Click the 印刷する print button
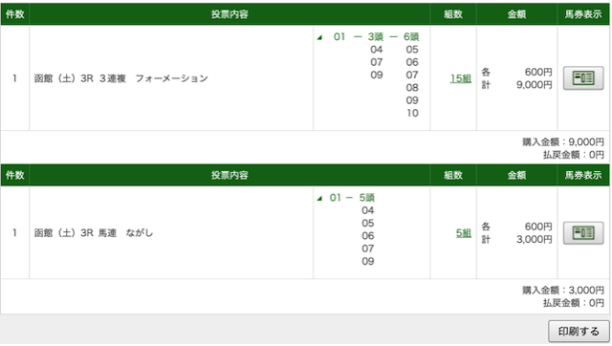The width and height of the screenshot is (612, 346). point(579,331)
